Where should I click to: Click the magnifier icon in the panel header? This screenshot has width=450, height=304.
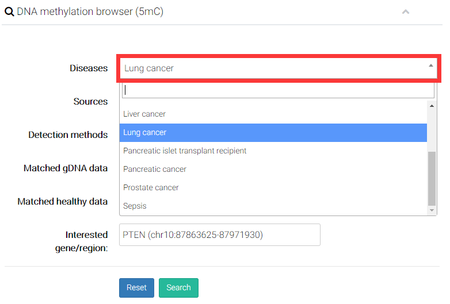coord(9,11)
